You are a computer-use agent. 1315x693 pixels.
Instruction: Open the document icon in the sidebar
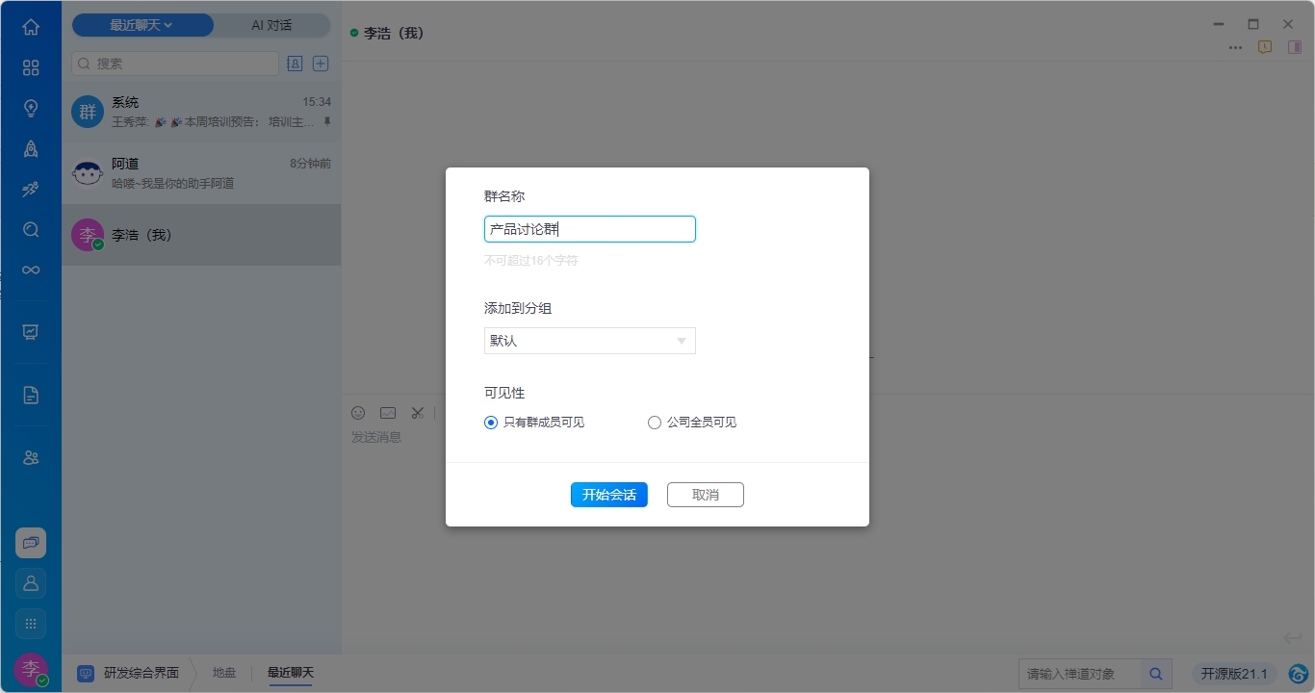31,395
